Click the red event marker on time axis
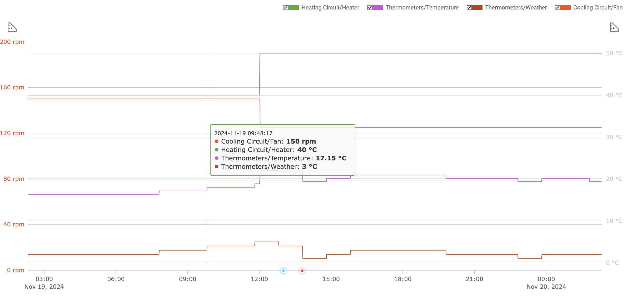Screen dimensions: 627x305 click(302, 271)
